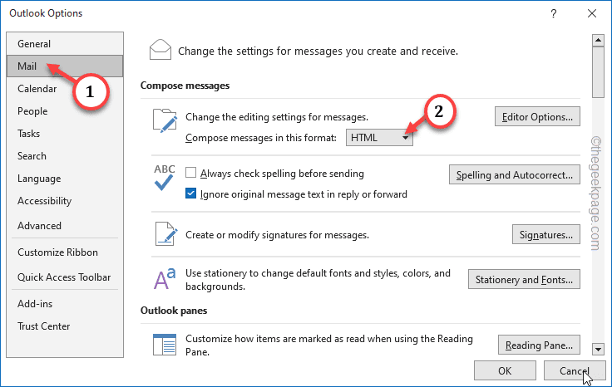This screenshot has height=387, width=612.
Task: Click the Help question mark icon
Action: [x=554, y=13]
